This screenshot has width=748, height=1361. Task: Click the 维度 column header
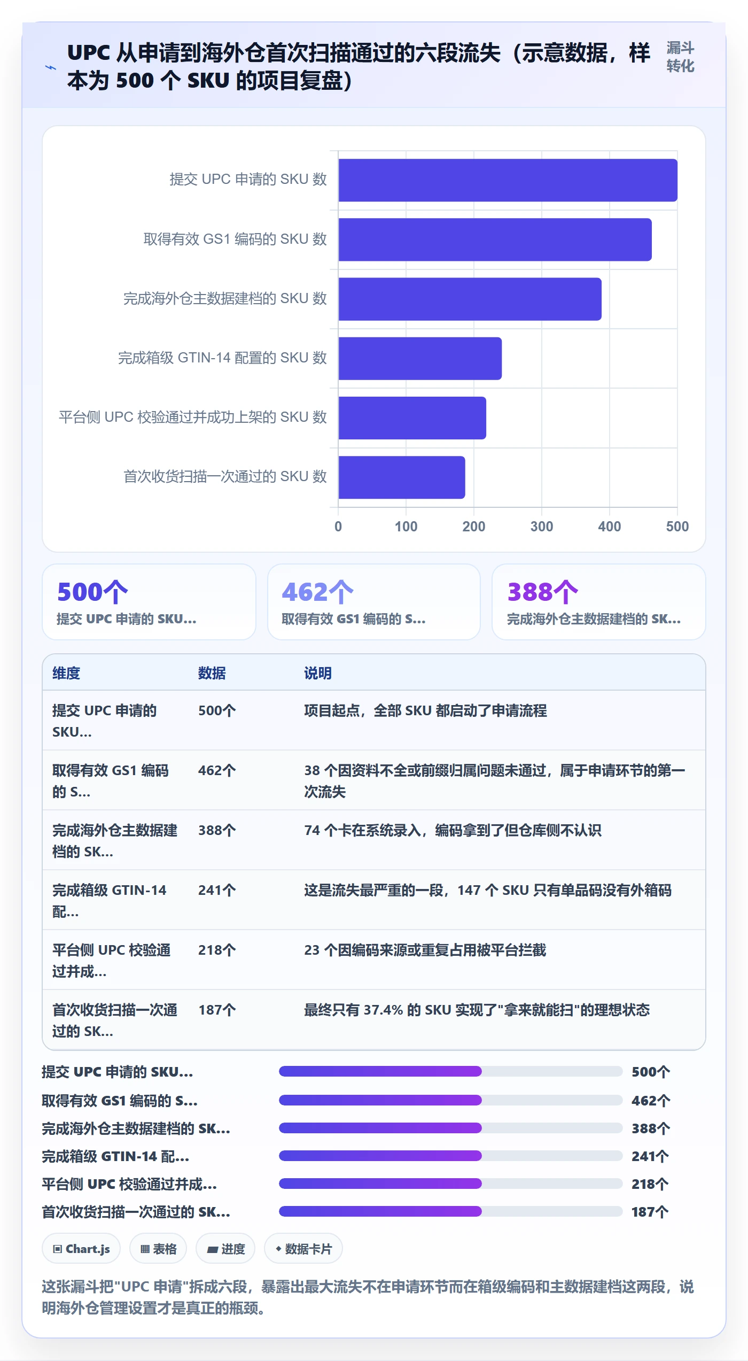pyautogui.click(x=66, y=673)
